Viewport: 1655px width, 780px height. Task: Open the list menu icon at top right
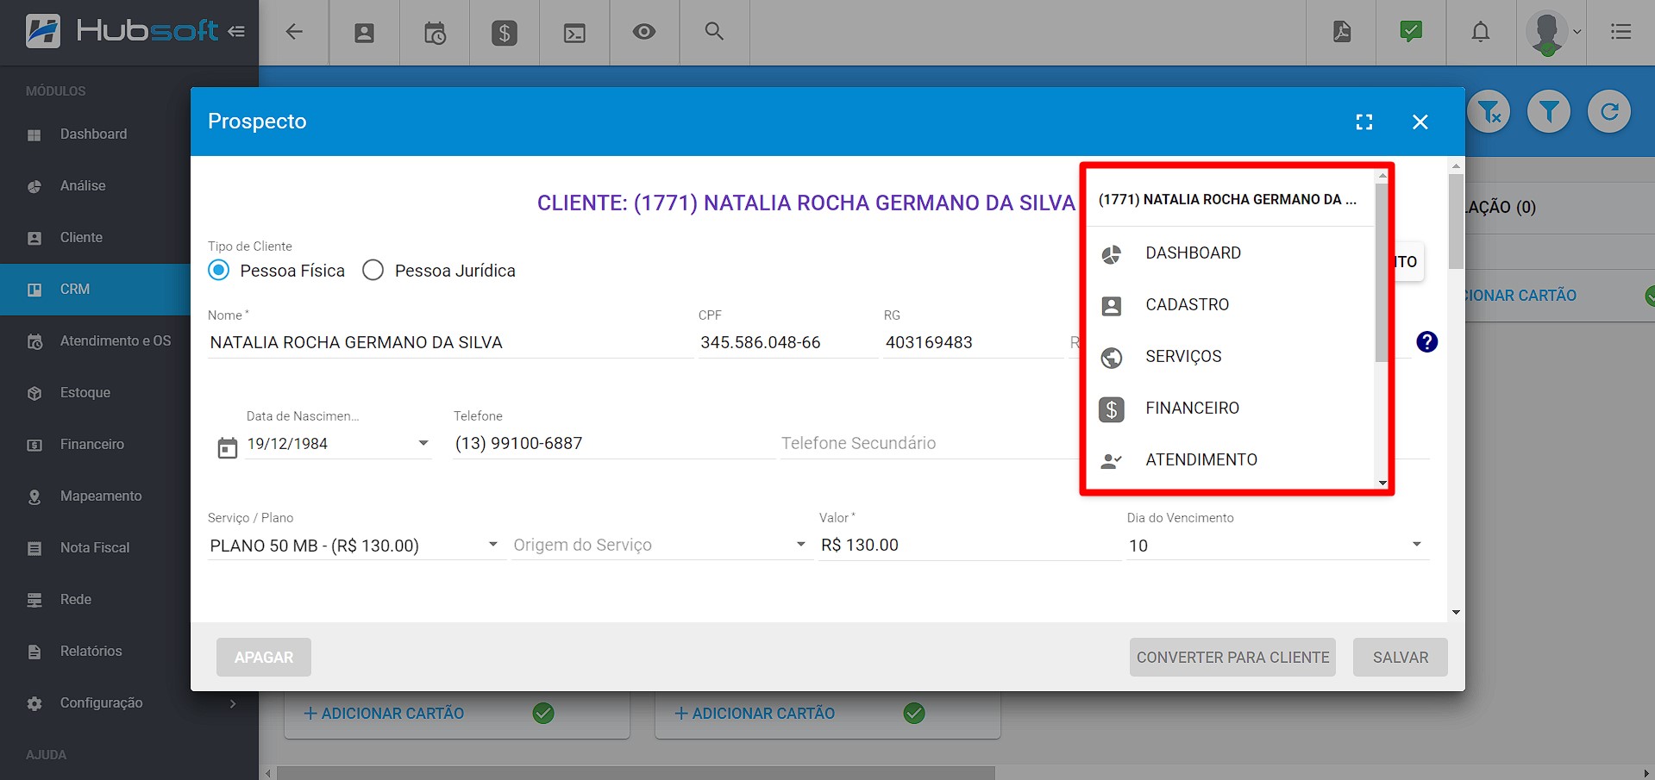[1621, 32]
